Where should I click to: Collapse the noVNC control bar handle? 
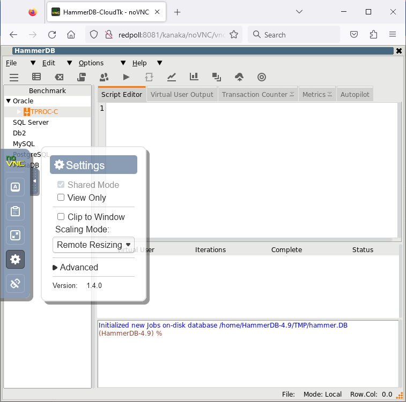click(x=34, y=181)
